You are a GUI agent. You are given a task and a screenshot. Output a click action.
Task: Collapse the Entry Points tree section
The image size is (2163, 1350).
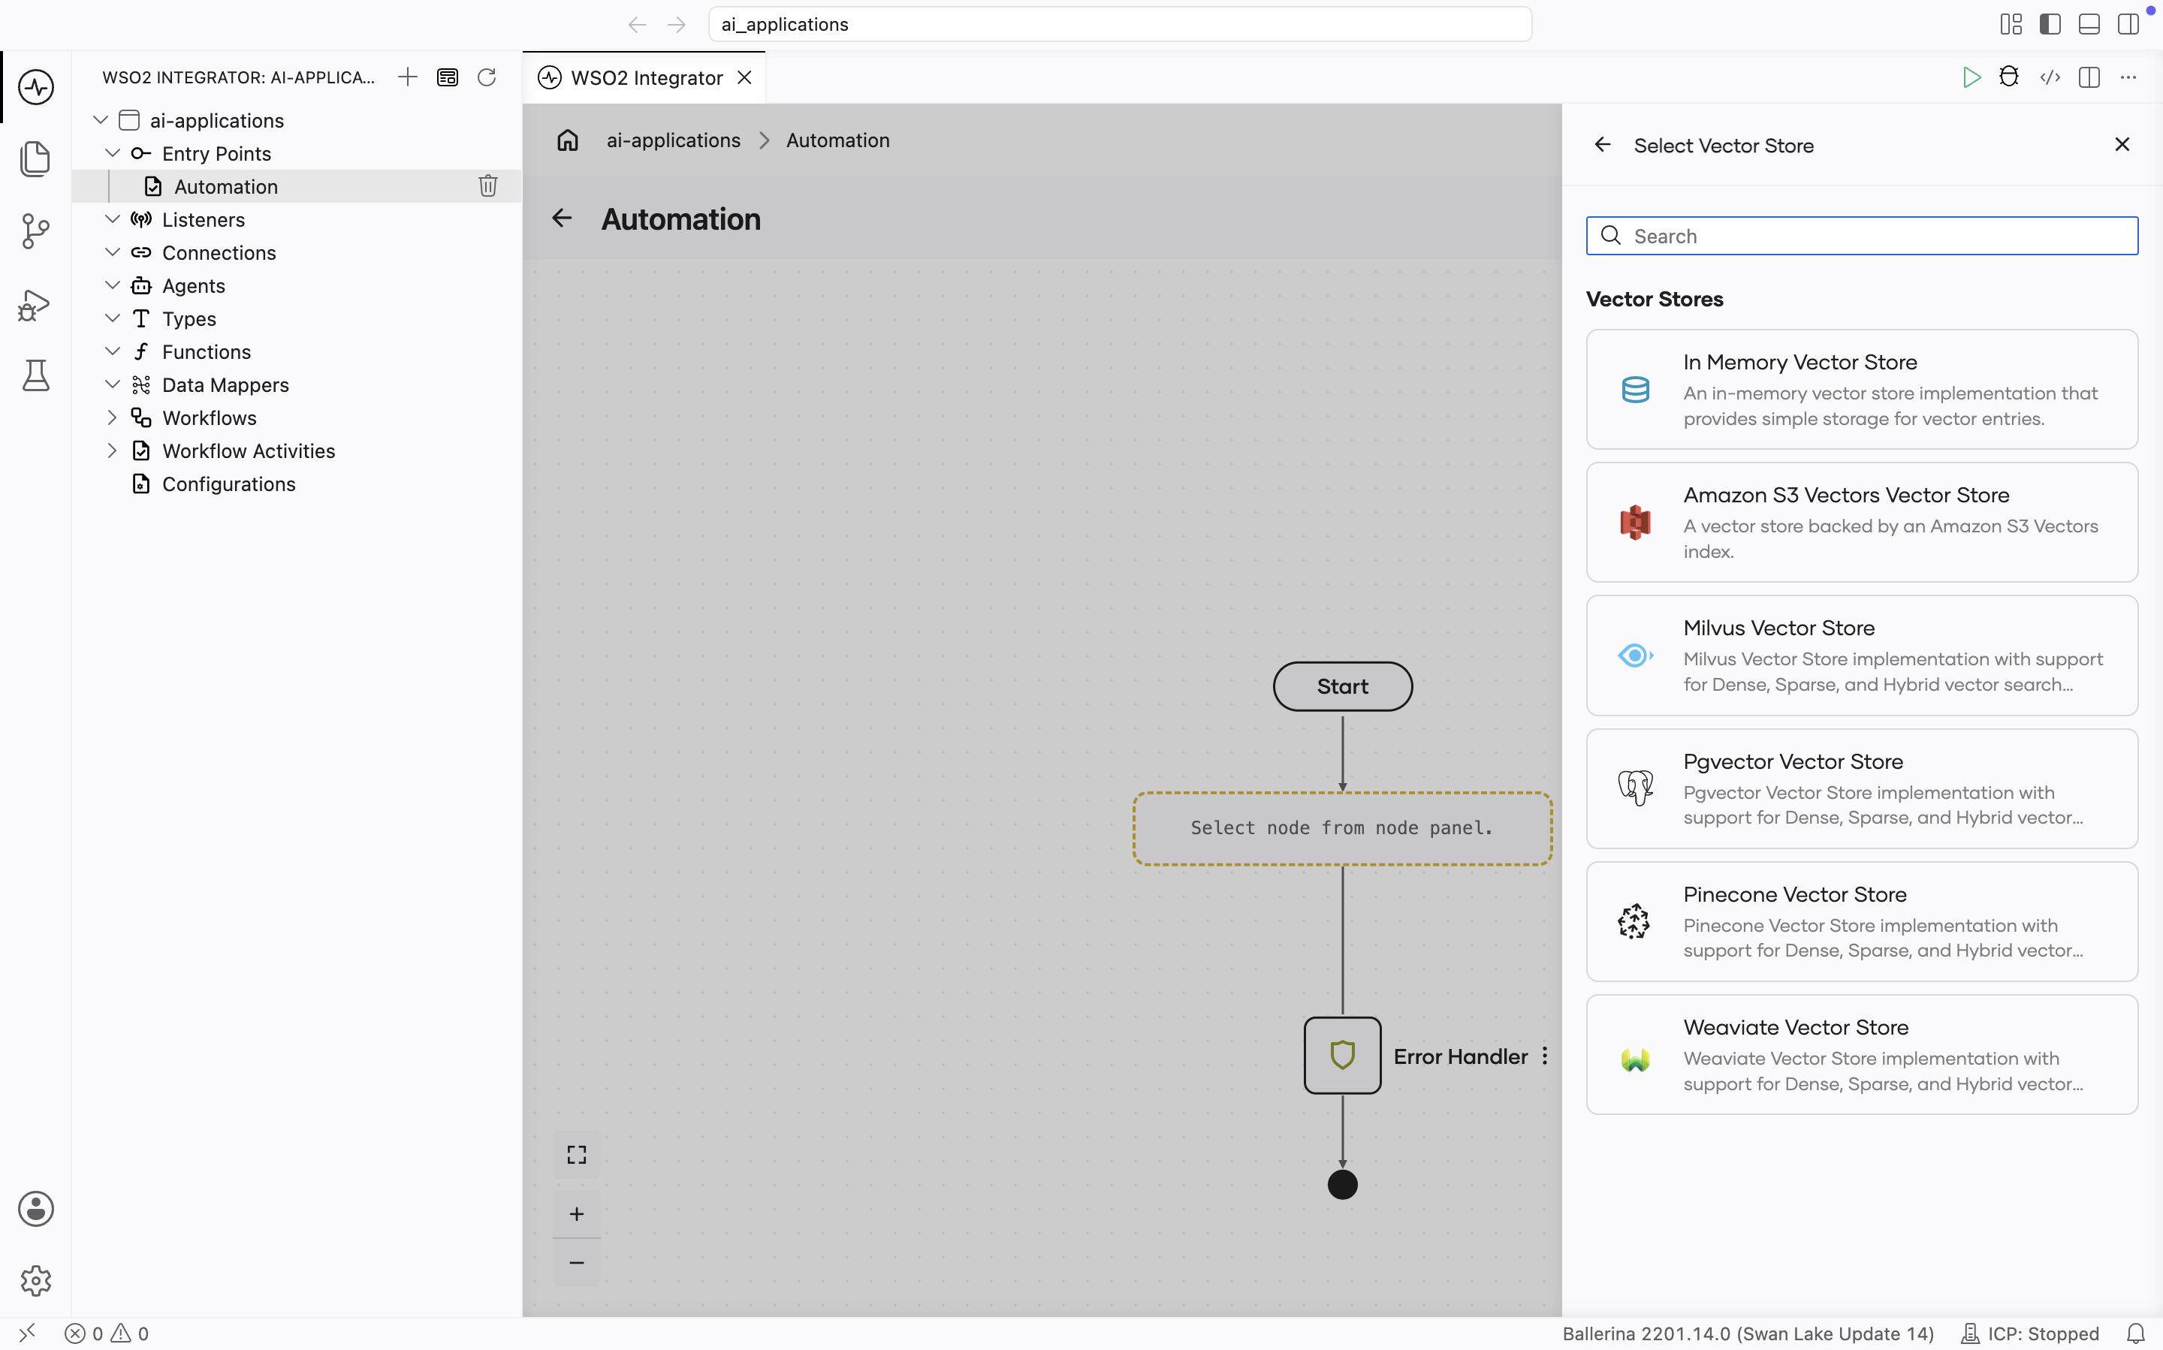coord(113,152)
